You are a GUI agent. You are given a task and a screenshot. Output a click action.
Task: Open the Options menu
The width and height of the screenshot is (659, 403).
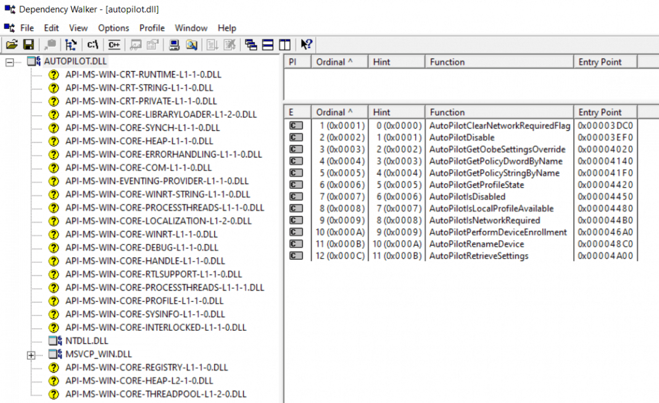point(114,28)
